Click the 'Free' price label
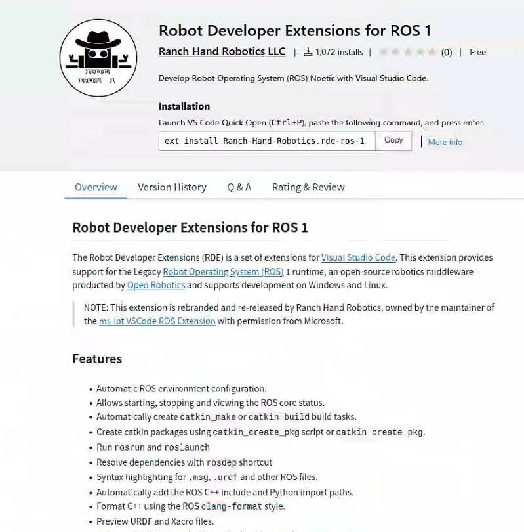This screenshot has height=532, width=524. click(477, 52)
